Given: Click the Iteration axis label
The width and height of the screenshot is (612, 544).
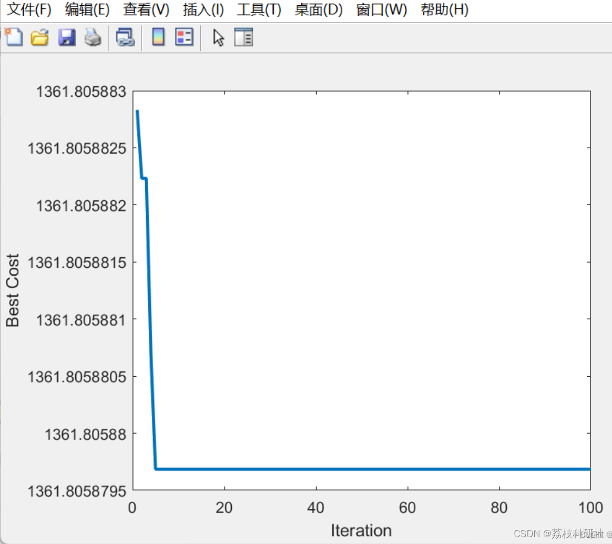Looking at the screenshot, I should (x=361, y=531).
